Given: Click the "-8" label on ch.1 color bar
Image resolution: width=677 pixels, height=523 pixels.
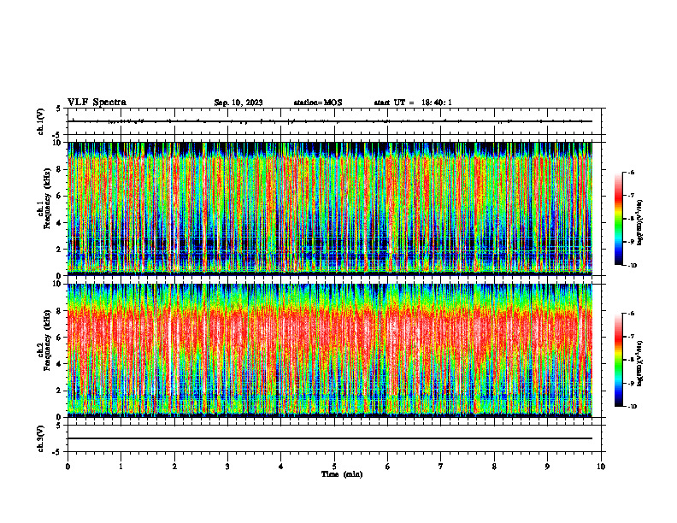Looking at the screenshot, I should coord(631,219).
